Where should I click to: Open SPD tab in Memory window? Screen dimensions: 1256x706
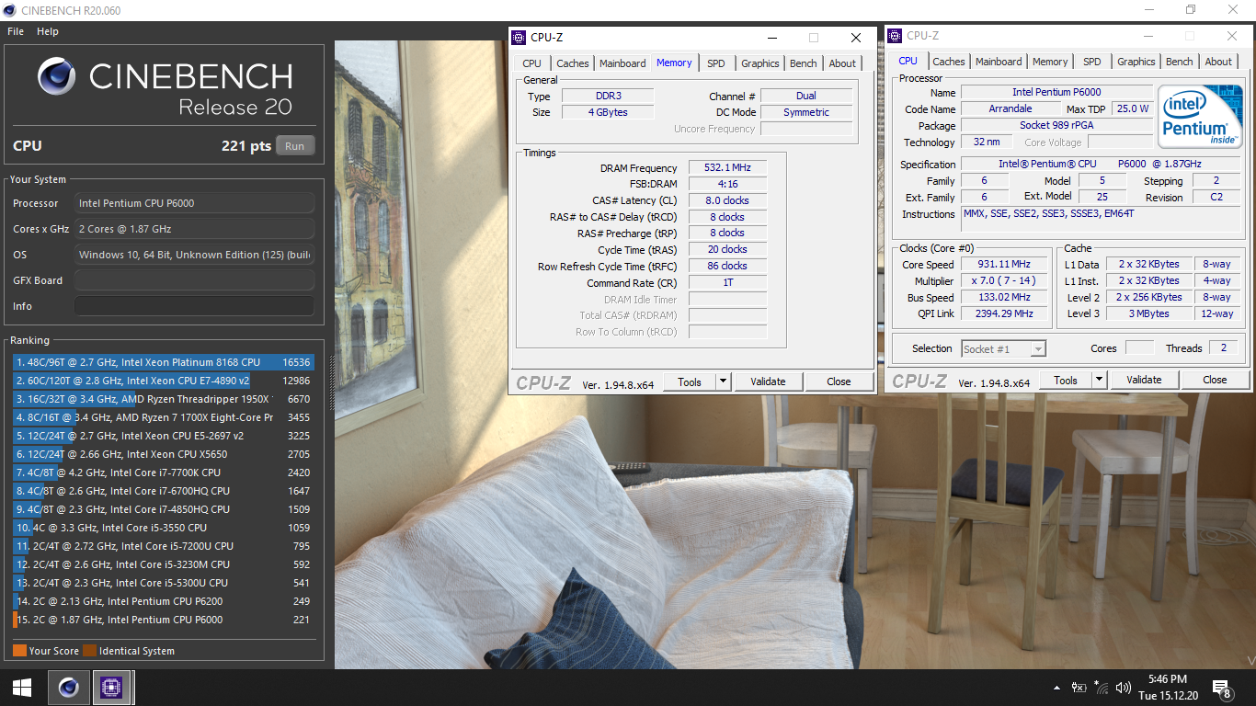coord(716,63)
